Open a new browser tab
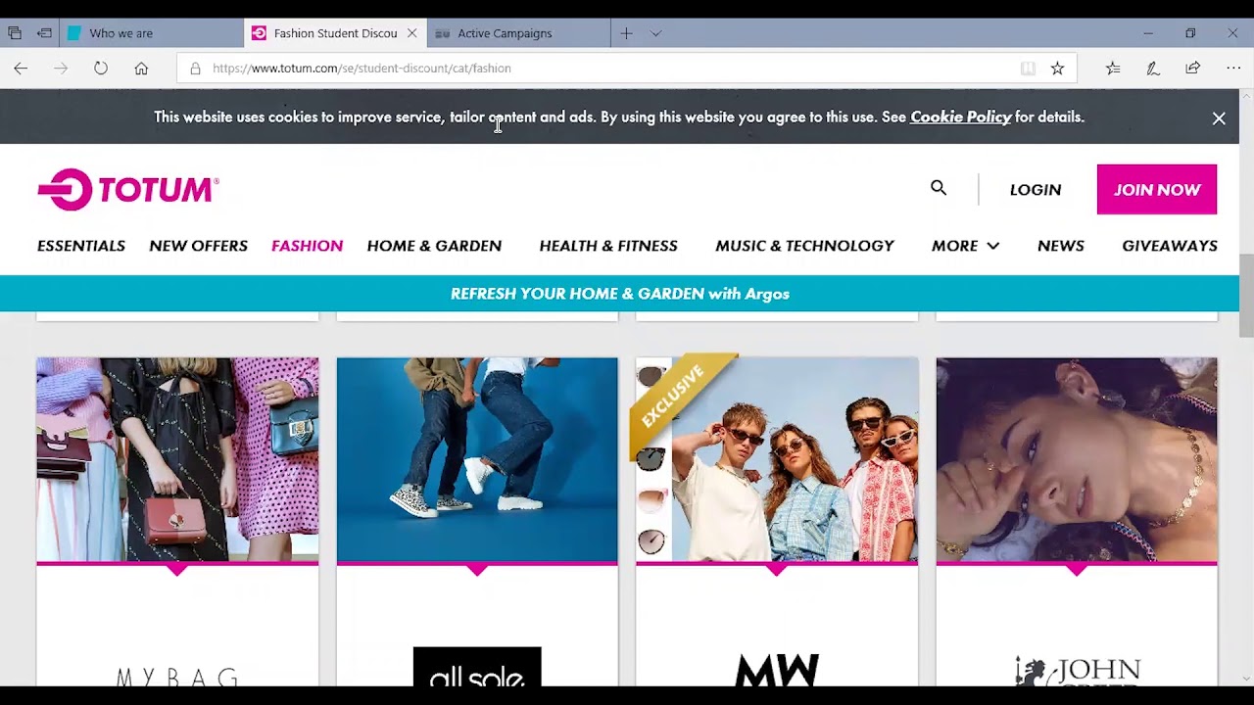Screen dimensions: 1254x705 [x=626, y=33]
